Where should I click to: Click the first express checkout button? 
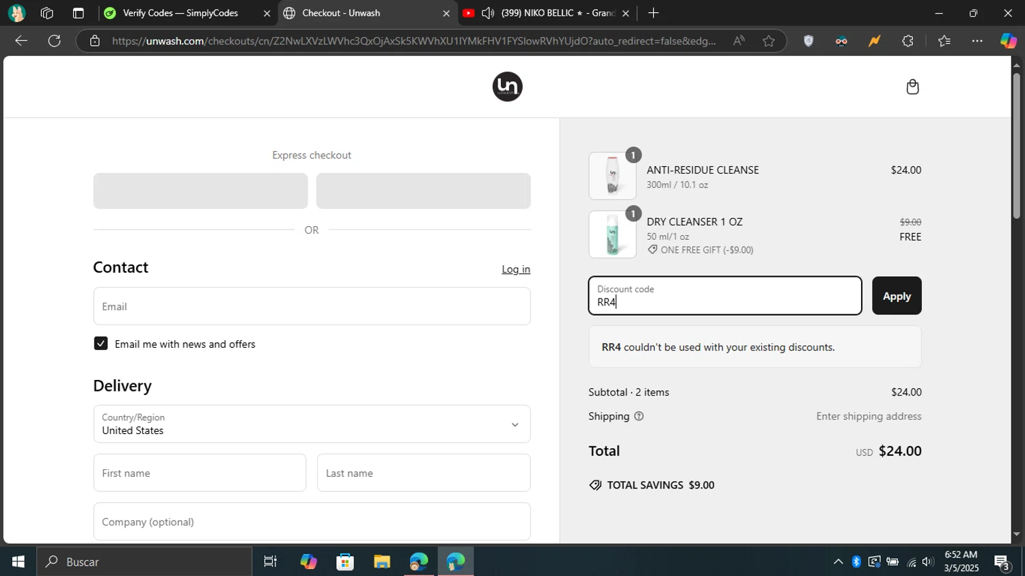point(200,191)
